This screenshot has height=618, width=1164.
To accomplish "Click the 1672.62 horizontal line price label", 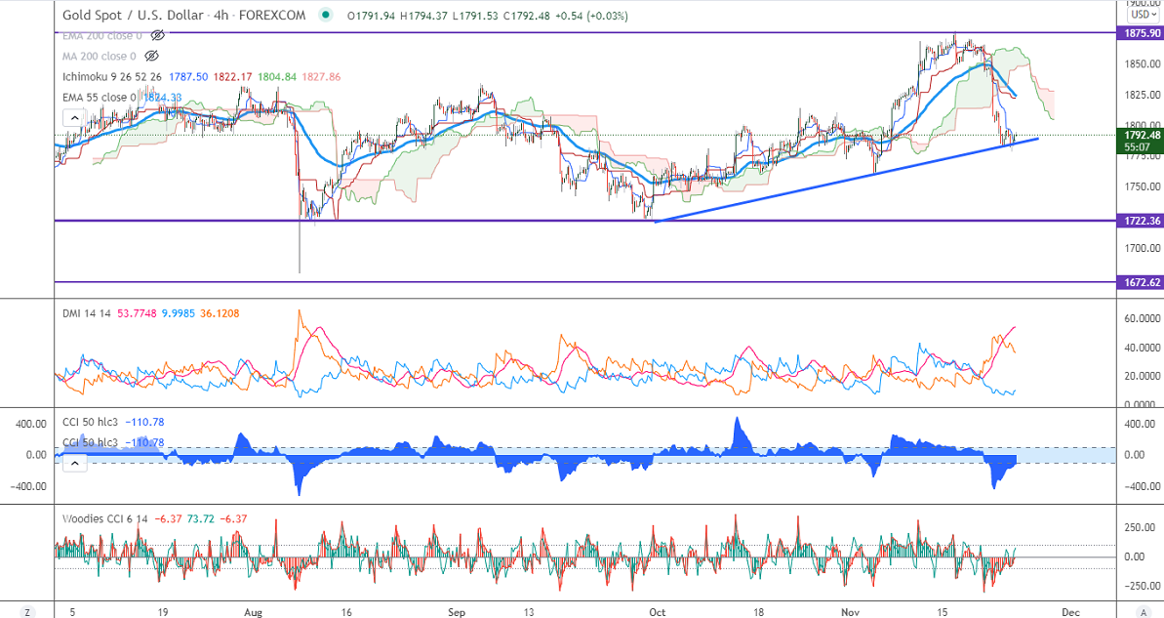I will pos(1141,282).
